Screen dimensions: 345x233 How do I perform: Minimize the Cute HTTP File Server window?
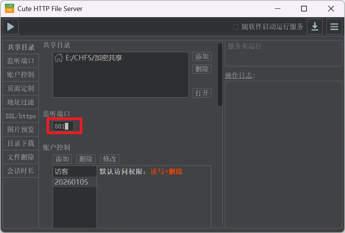(278, 8)
